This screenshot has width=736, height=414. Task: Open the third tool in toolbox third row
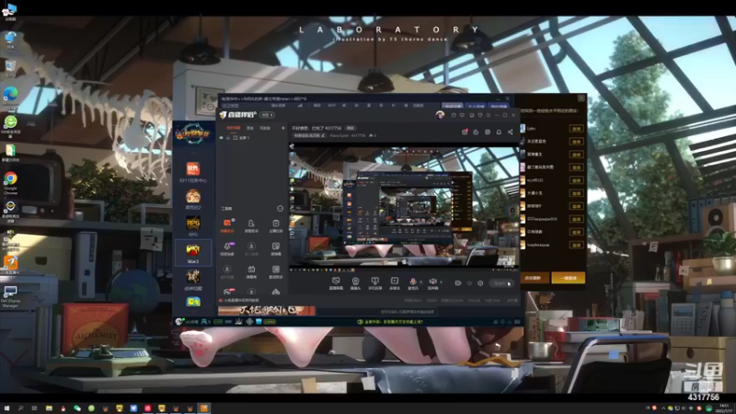click(276, 270)
